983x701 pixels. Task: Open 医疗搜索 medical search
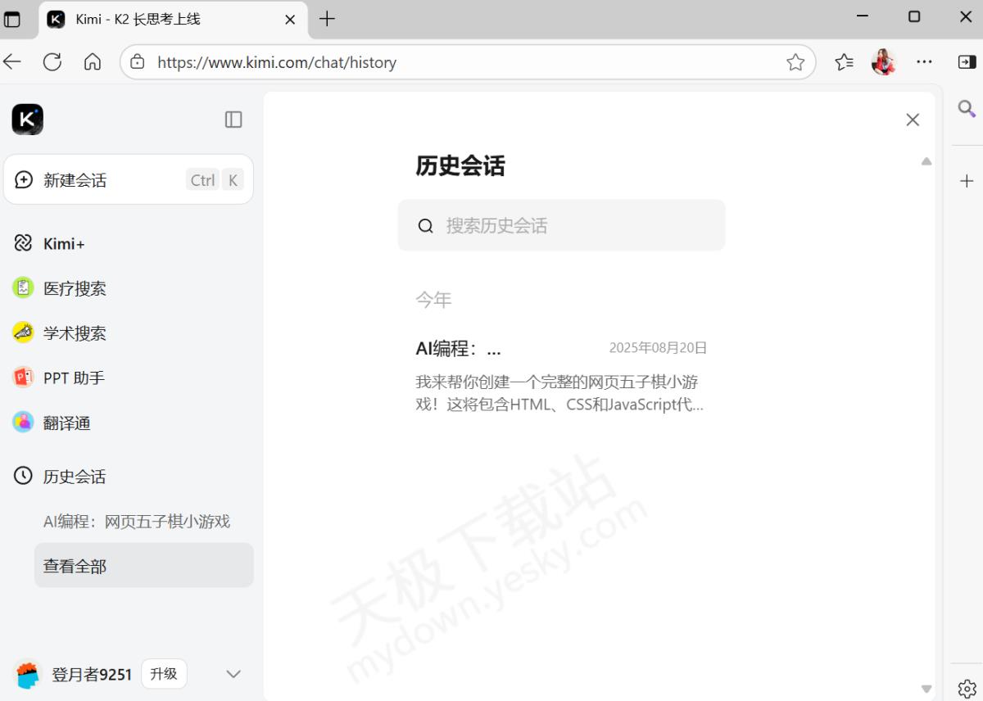pyautogui.click(x=74, y=288)
